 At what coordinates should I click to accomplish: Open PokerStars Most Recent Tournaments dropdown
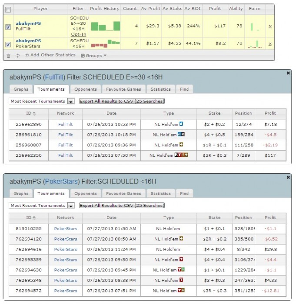tap(42, 205)
